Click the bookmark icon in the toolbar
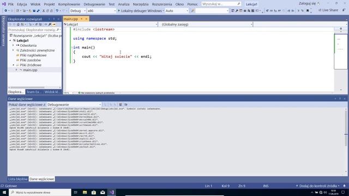This screenshot has width=349, height=196. pos(308,11)
